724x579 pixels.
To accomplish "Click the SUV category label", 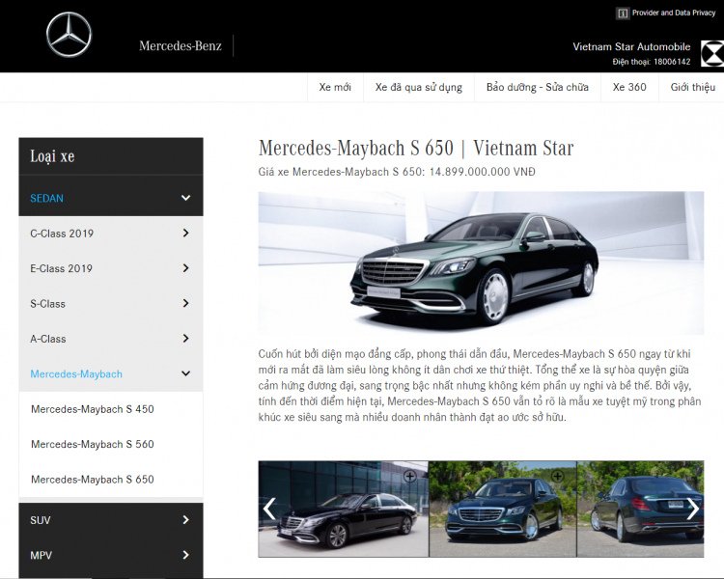I will click(41, 520).
